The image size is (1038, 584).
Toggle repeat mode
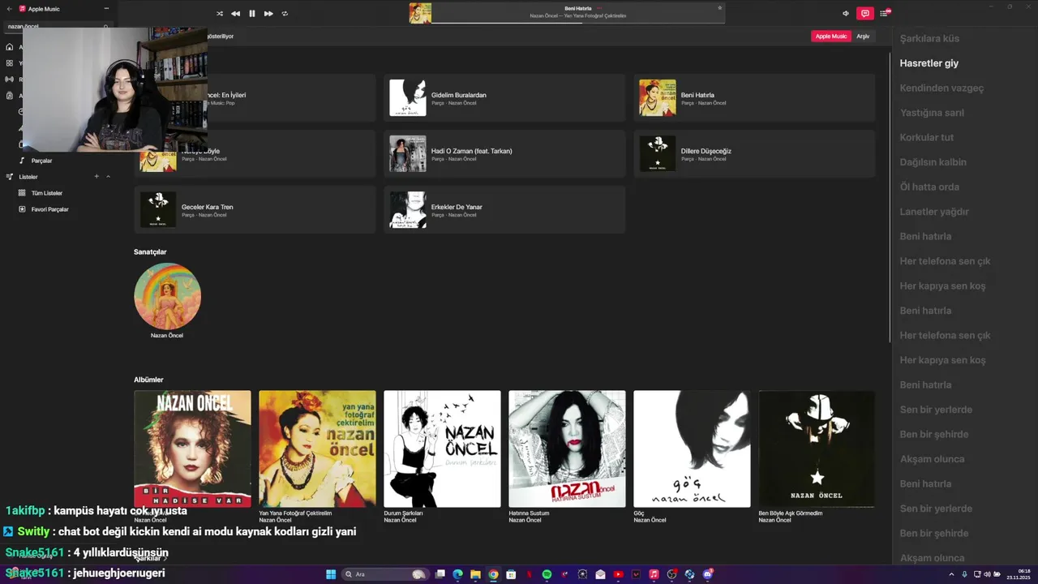(285, 14)
